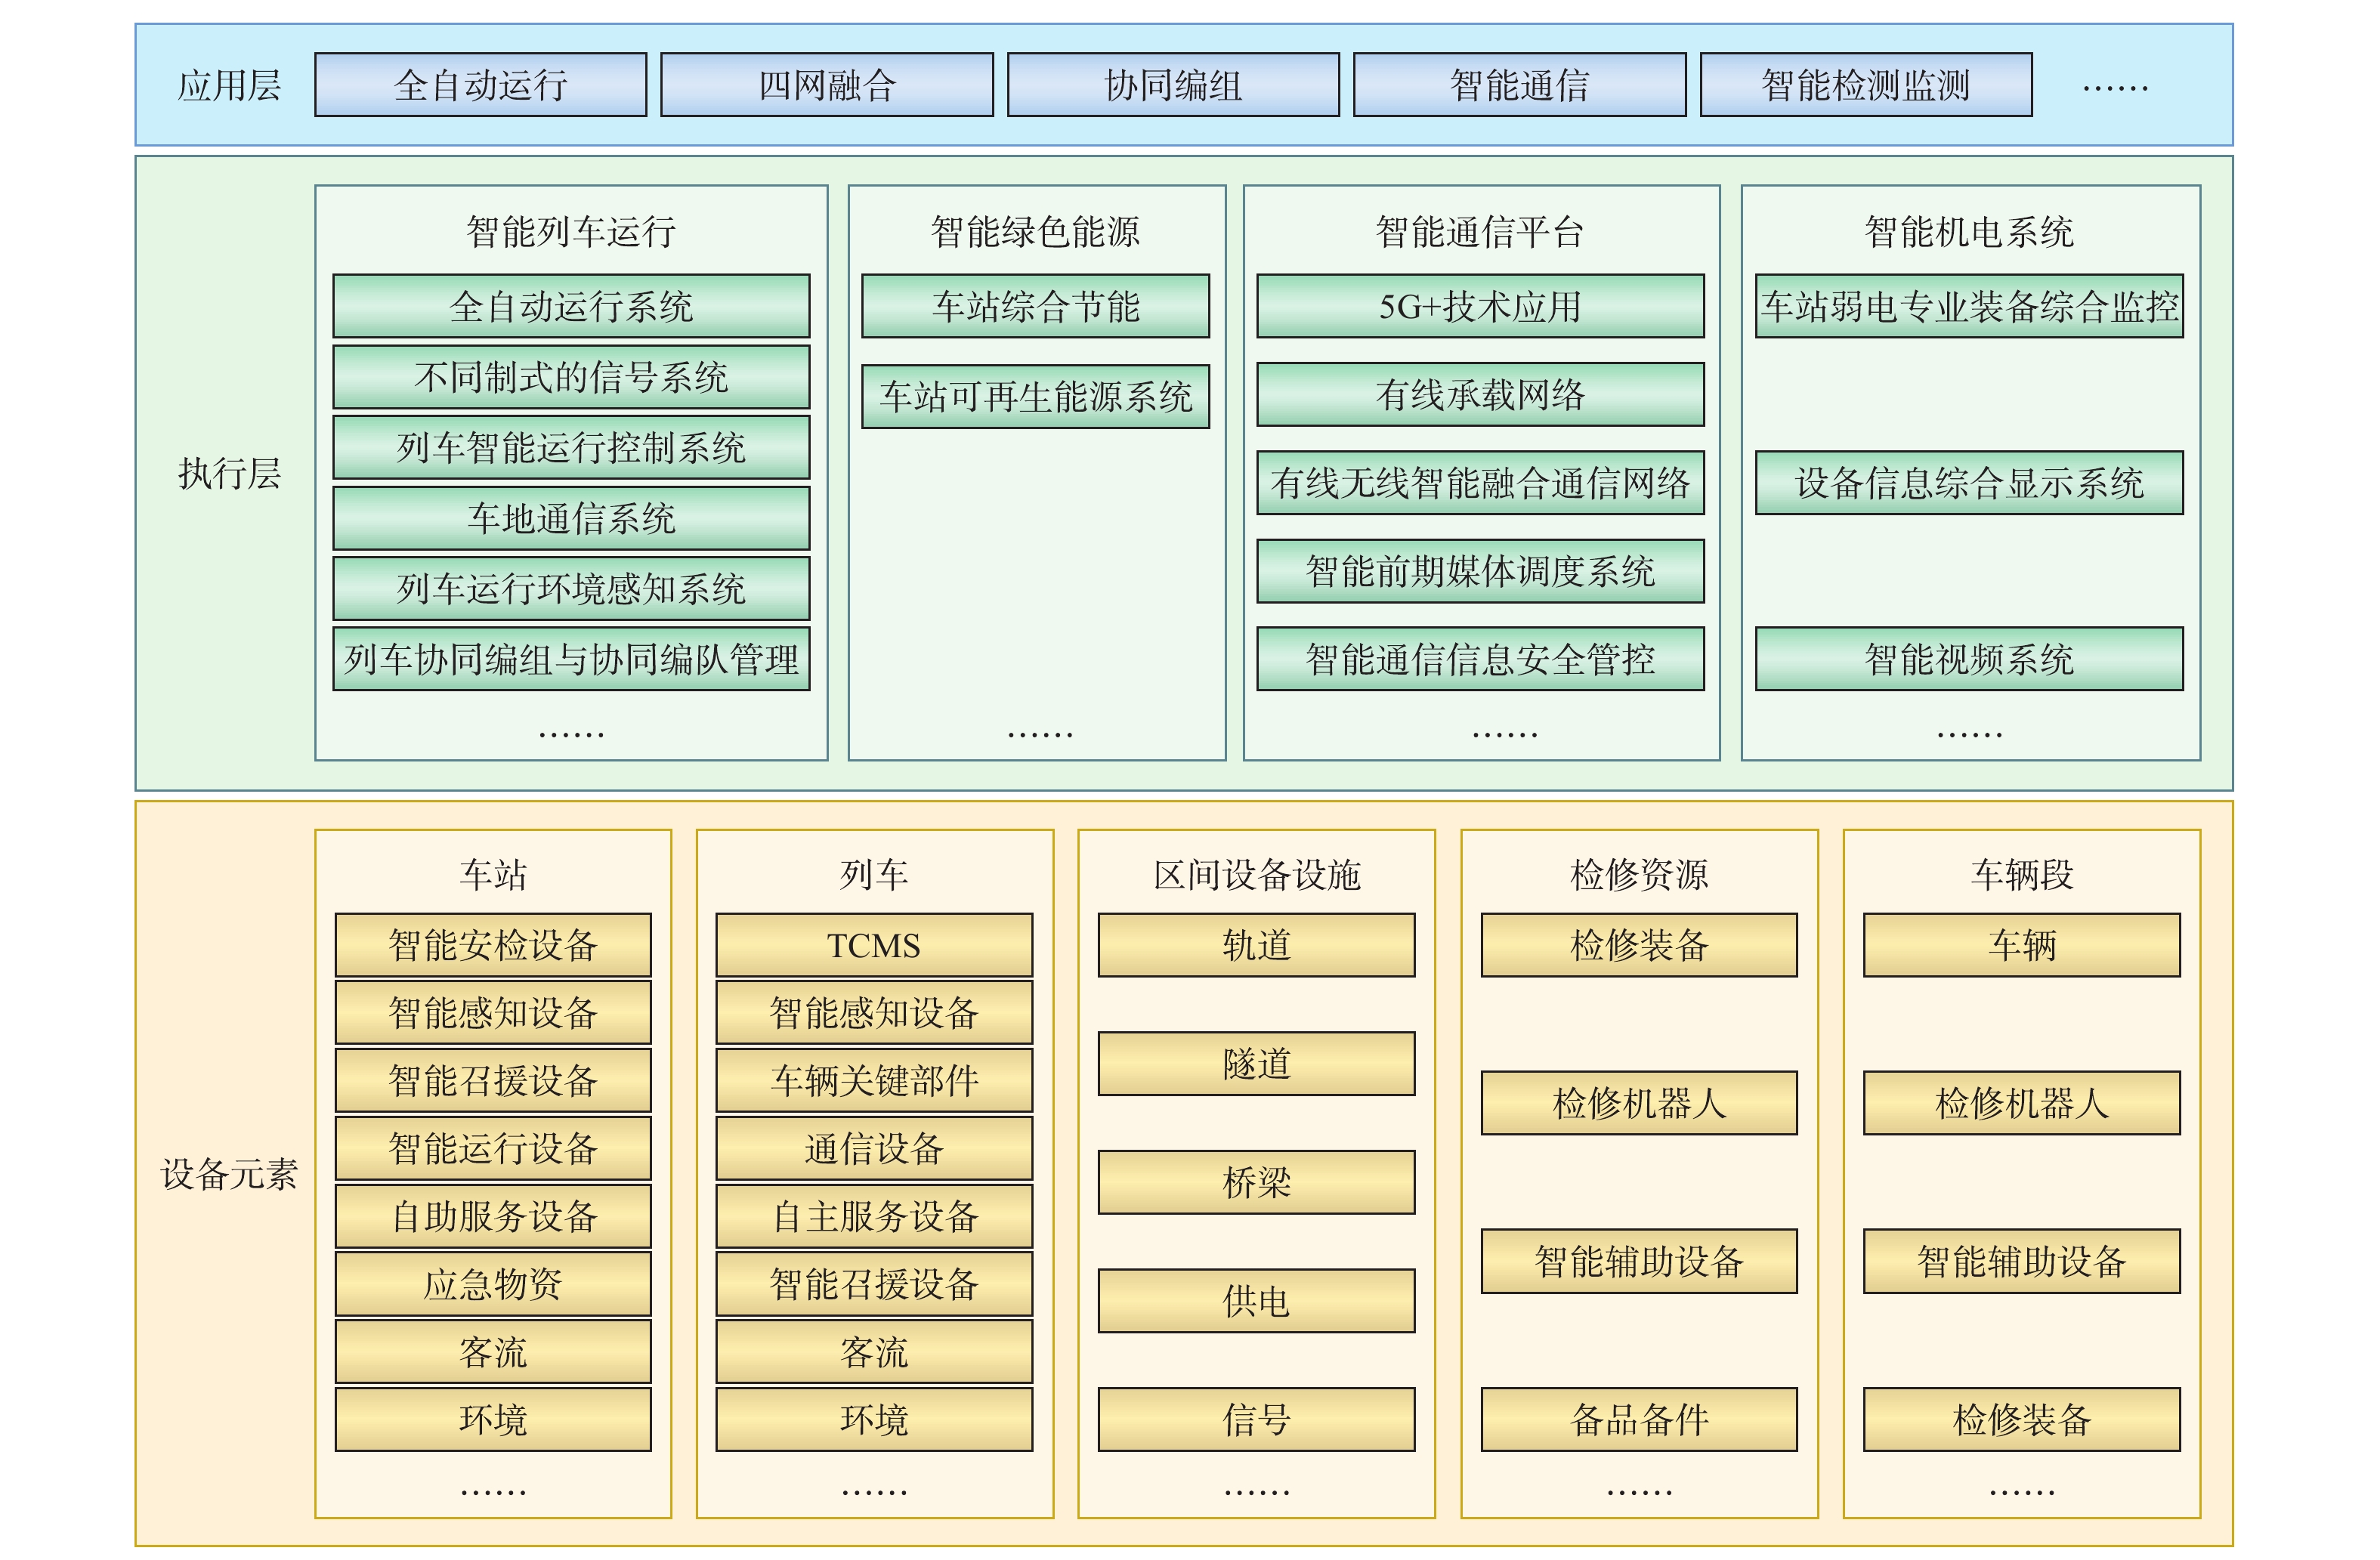Image resolution: width=2380 pixels, height=1560 pixels.
Task: Select 智能前期媒体调度系统 block
Action: [1479, 571]
